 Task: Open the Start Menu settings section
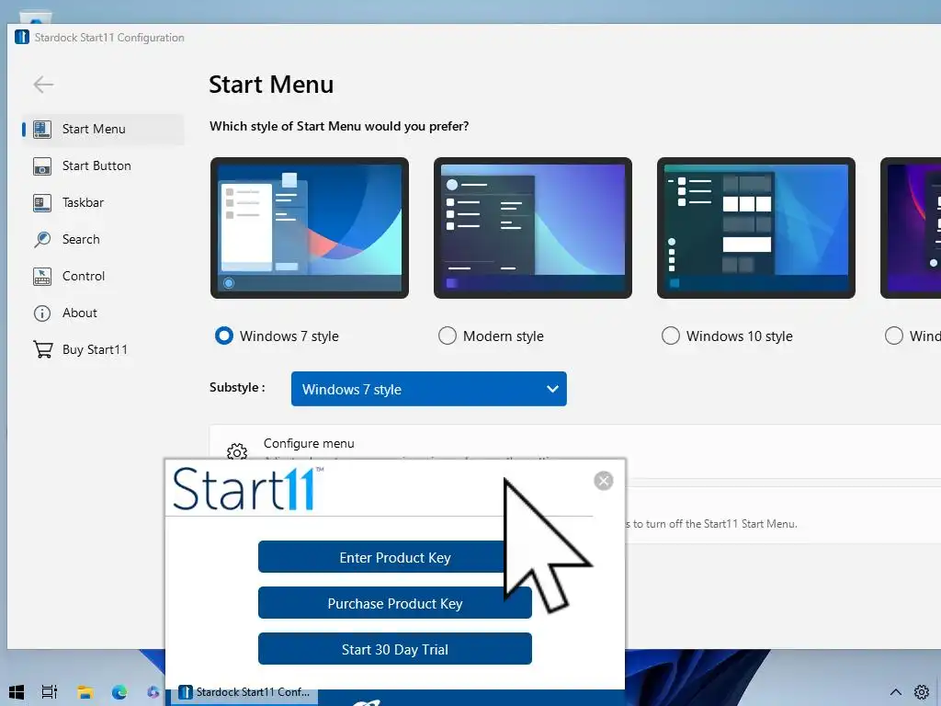coord(103,129)
